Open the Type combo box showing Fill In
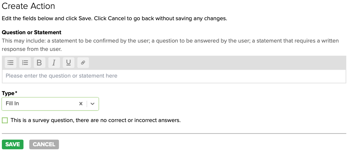 point(41,104)
